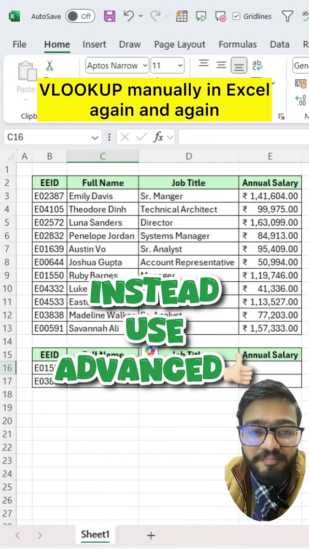Click the formula bar input field
Image resolution: width=309 pixels, height=549 pixels.
coord(241,137)
